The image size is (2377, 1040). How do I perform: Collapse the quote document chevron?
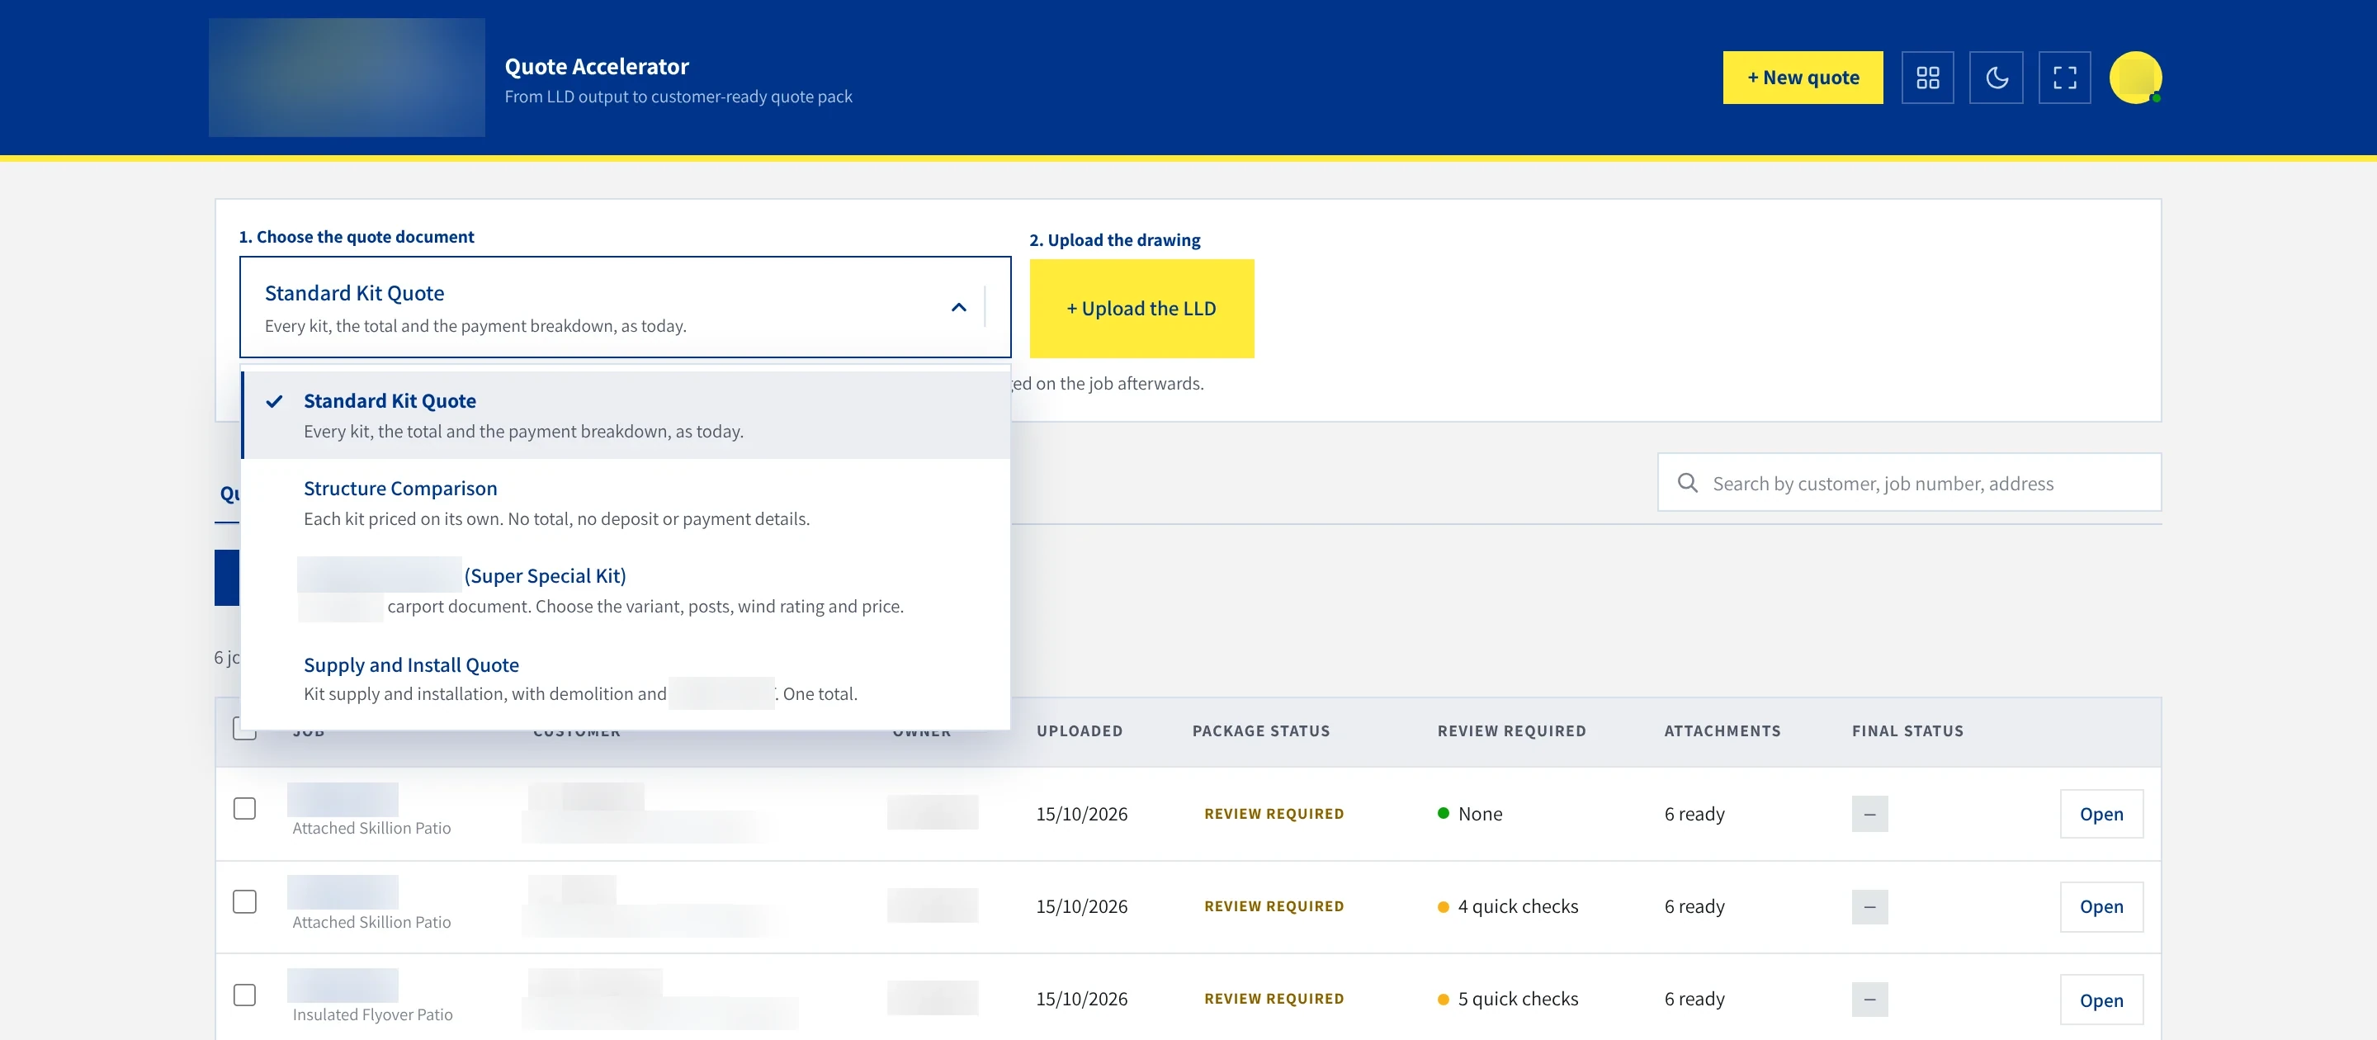[959, 307]
